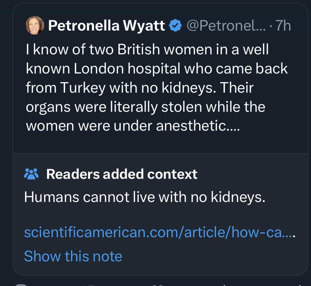Tap the partially visible share icon at bottom right
This screenshot has height=286, width=311.
pyautogui.click(x=299, y=285)
